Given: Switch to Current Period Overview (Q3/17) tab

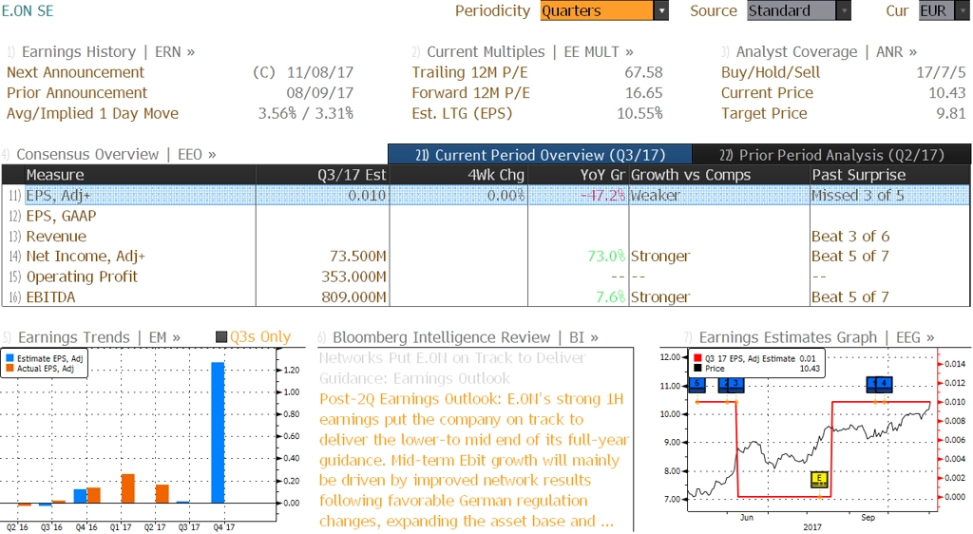Looking at the screenshot, I should (x=540, y=155).
